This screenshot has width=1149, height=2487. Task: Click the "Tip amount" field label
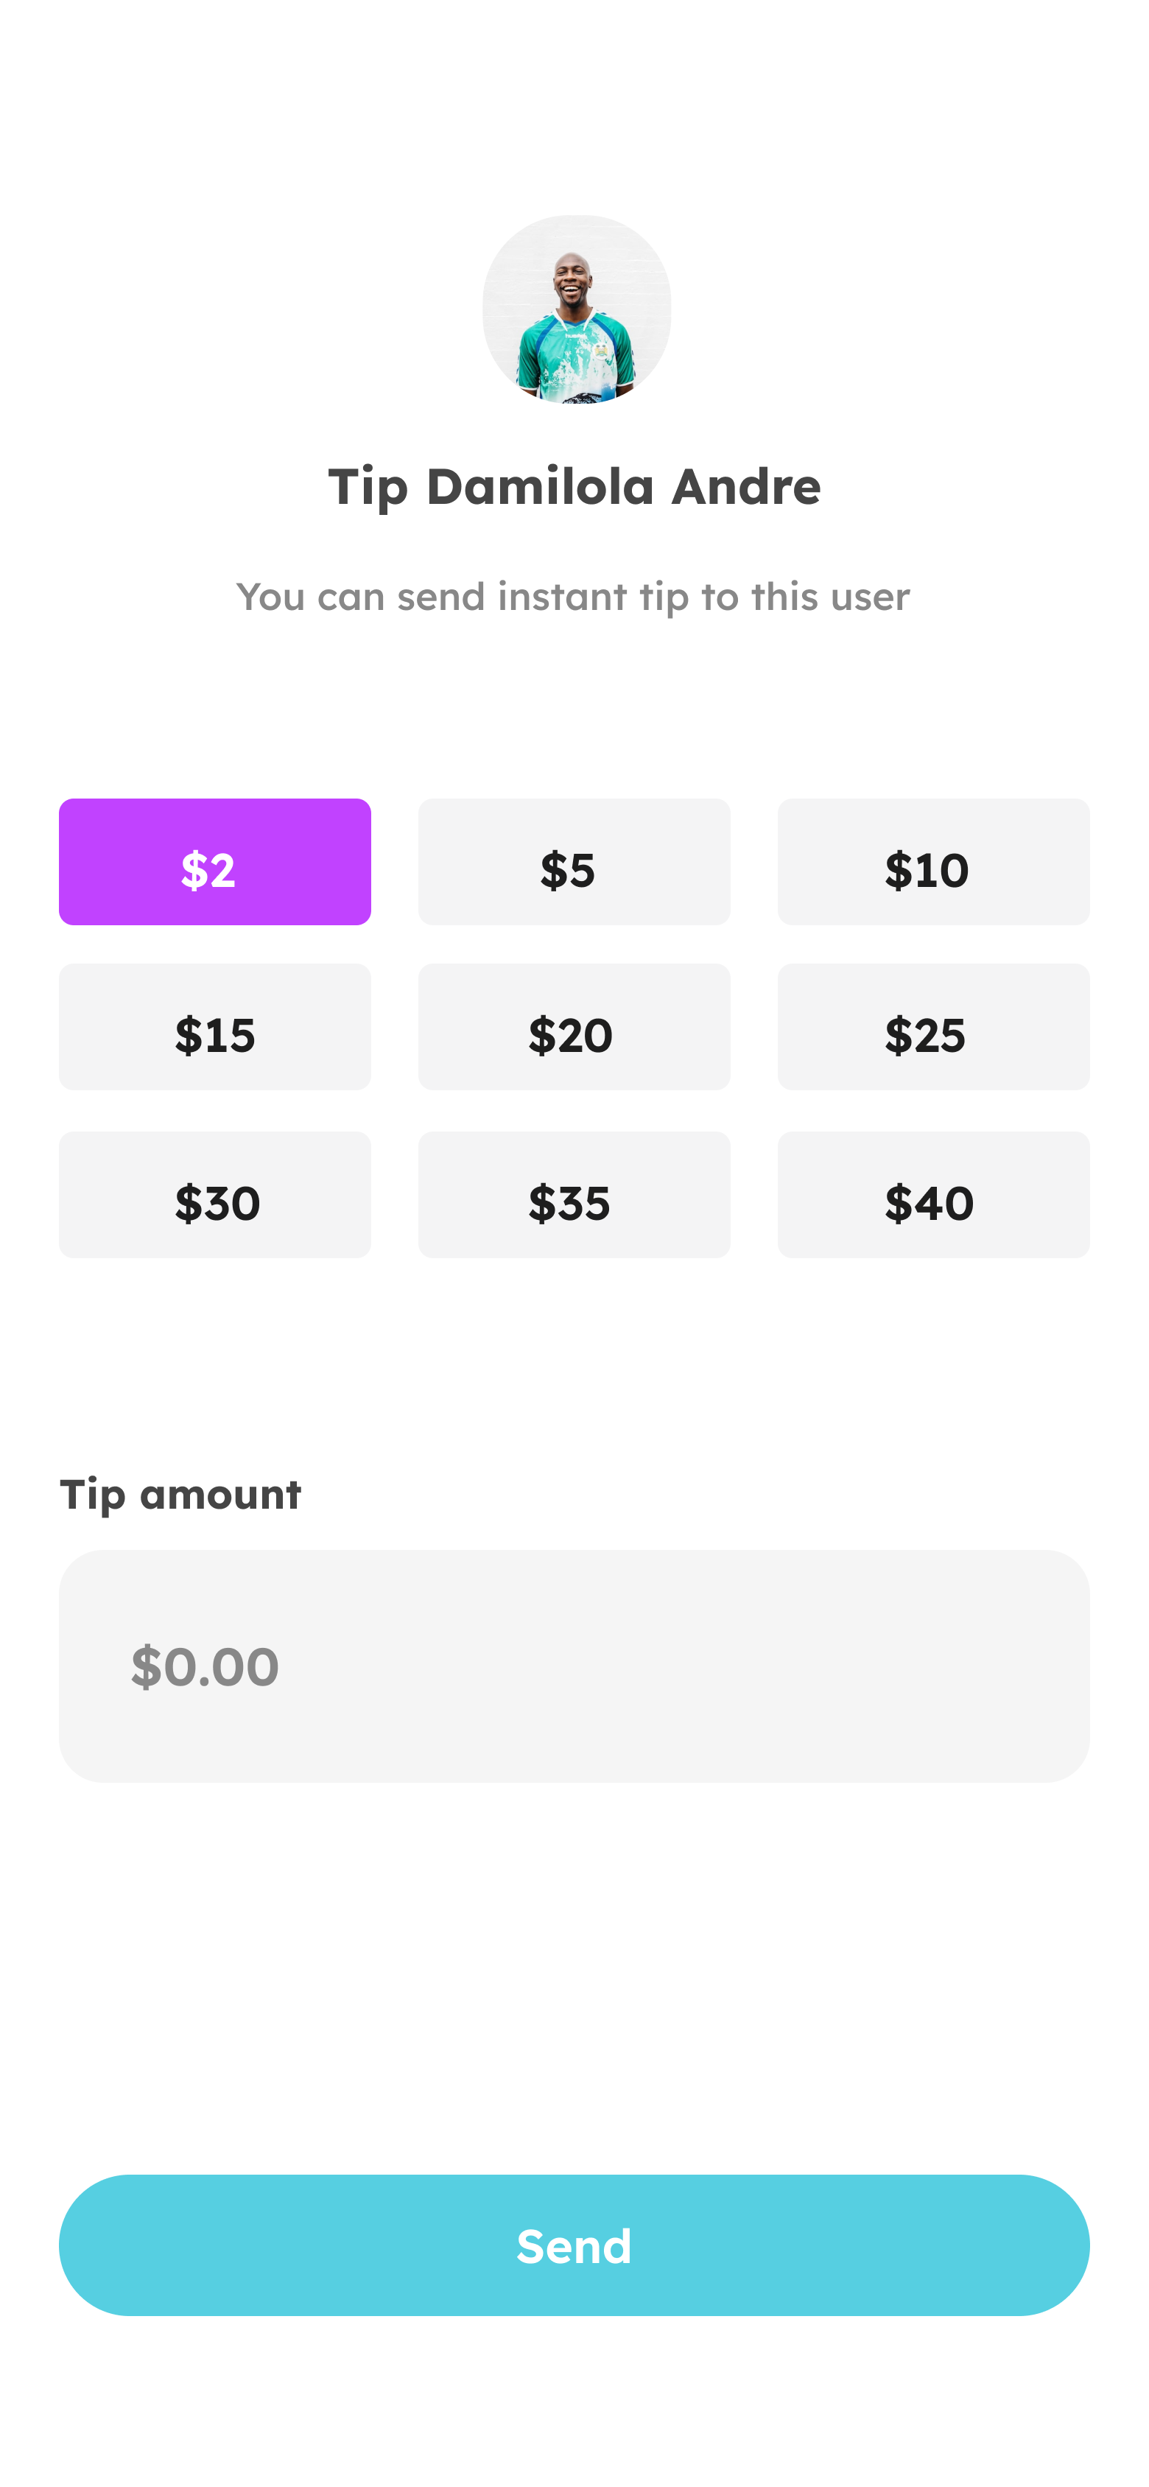click(x=180, y=1495)
